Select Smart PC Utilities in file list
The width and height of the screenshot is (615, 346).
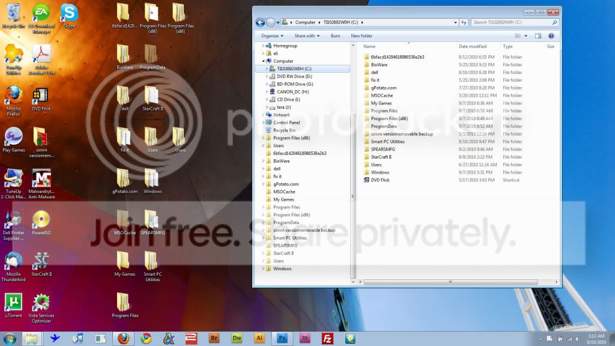coord(387,142)
